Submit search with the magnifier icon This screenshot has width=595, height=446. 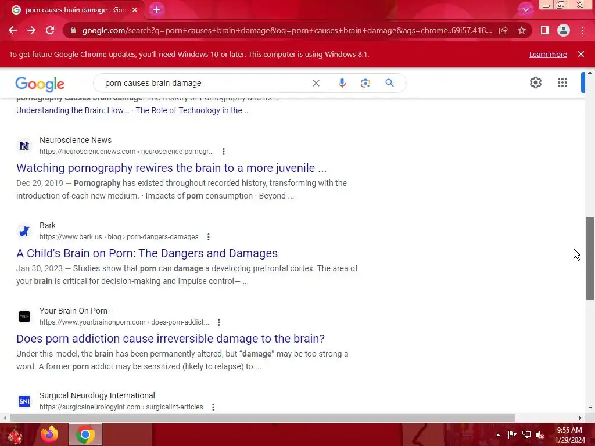pyautogui.click(x=389, y=83)
